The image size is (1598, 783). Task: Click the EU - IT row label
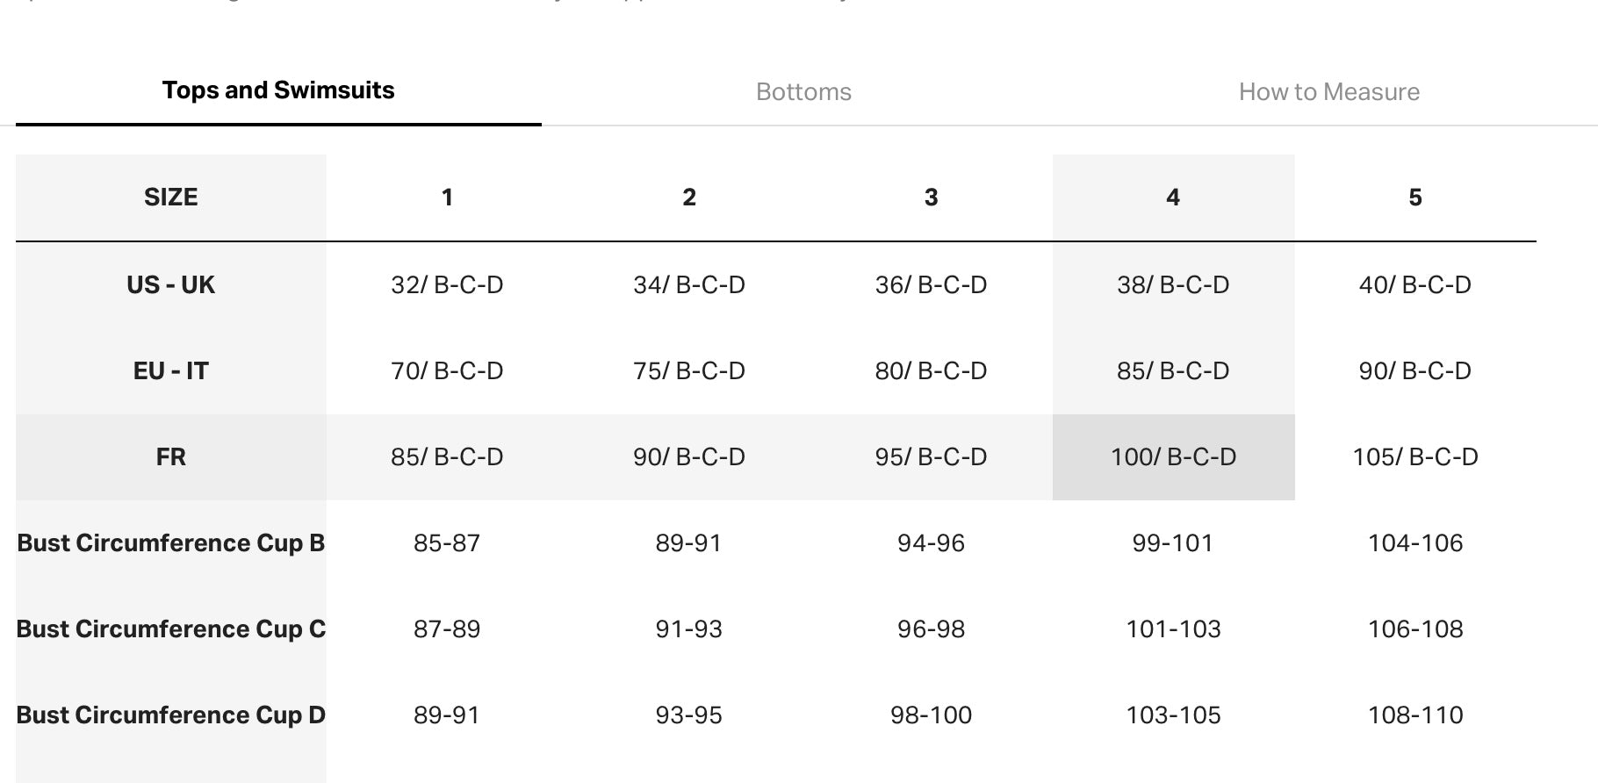(x=171, y=371)
